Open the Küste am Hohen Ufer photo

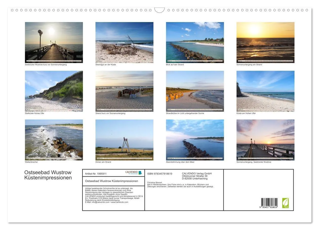tap(265, 91)
